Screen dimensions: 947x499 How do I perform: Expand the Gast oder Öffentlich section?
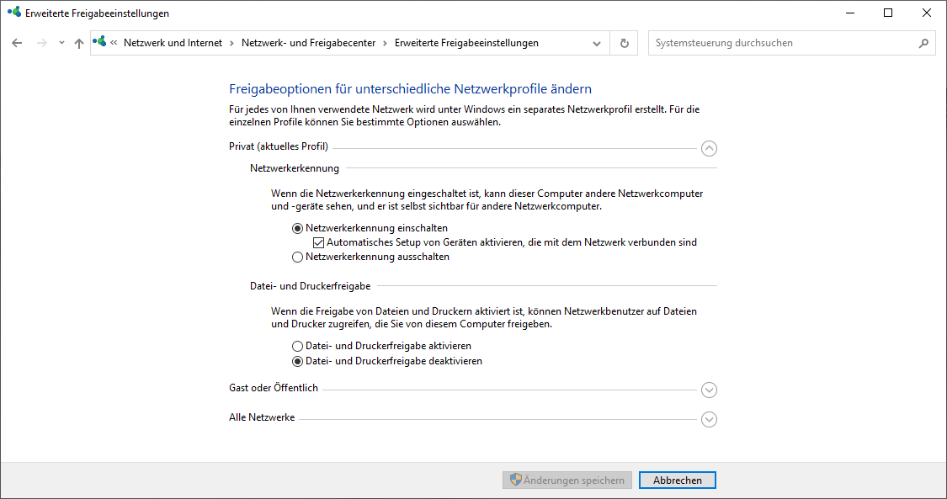click(x=709, y=390)
